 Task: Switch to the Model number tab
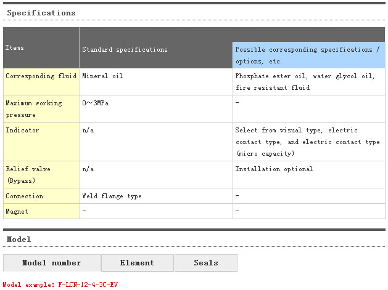click(x=52, y=263)
